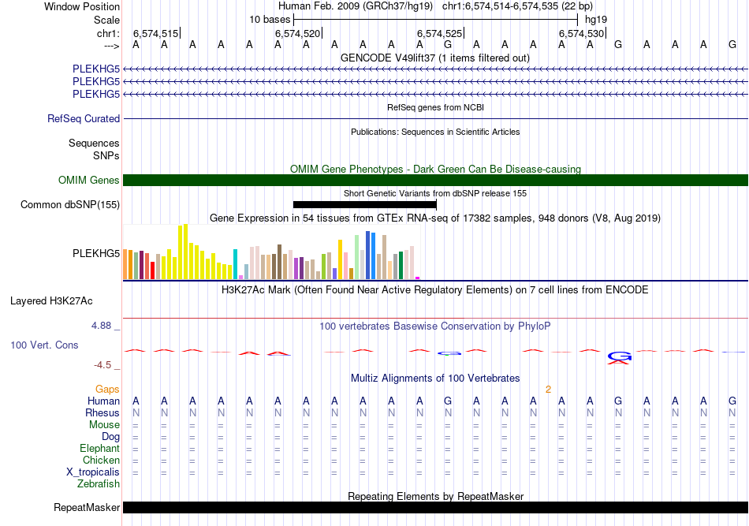
Task: Click the 6,574,525 coordinate on the ruler
Action: [x=439, y=33]
